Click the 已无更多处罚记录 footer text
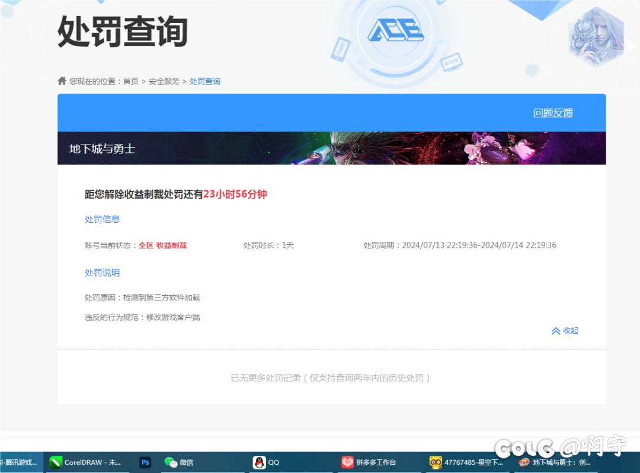Image resolution: width=640 pixels, height=473 pixels. [x=330, y=378]
